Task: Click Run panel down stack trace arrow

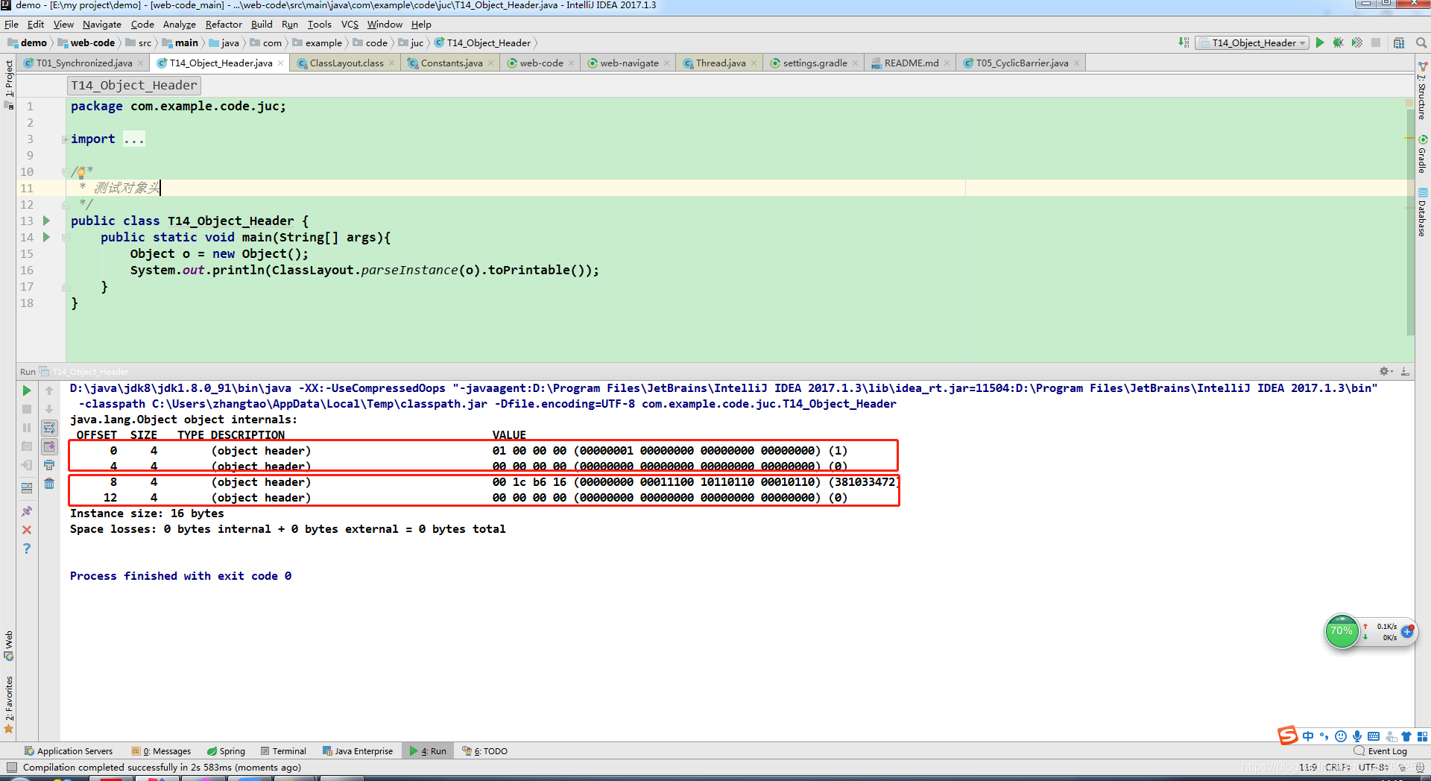Action: tap(49, 409)
